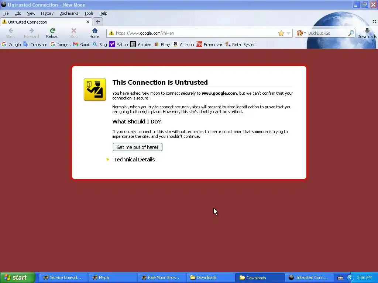The width and height of the screenshot is (378, 283).
Task: Click the keyboard icon in system tray
Action: (x=340, y=278)
